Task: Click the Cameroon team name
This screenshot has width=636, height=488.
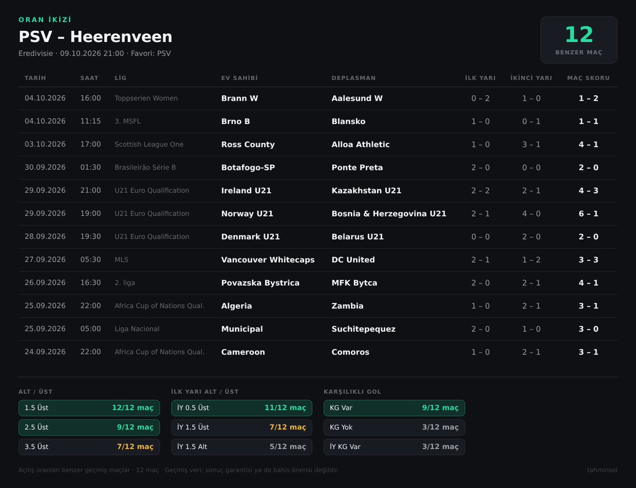Action: pos(243,352)
